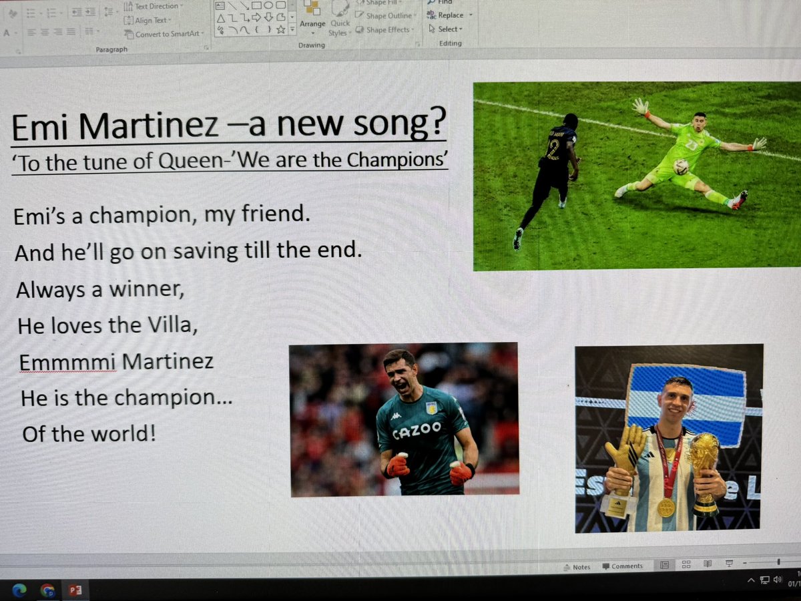
Task: Pick the 5-point Star shape
Action: click(280, 29)
